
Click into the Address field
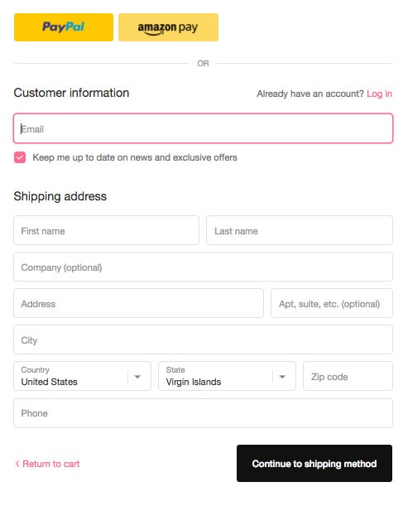pos(138,303)
